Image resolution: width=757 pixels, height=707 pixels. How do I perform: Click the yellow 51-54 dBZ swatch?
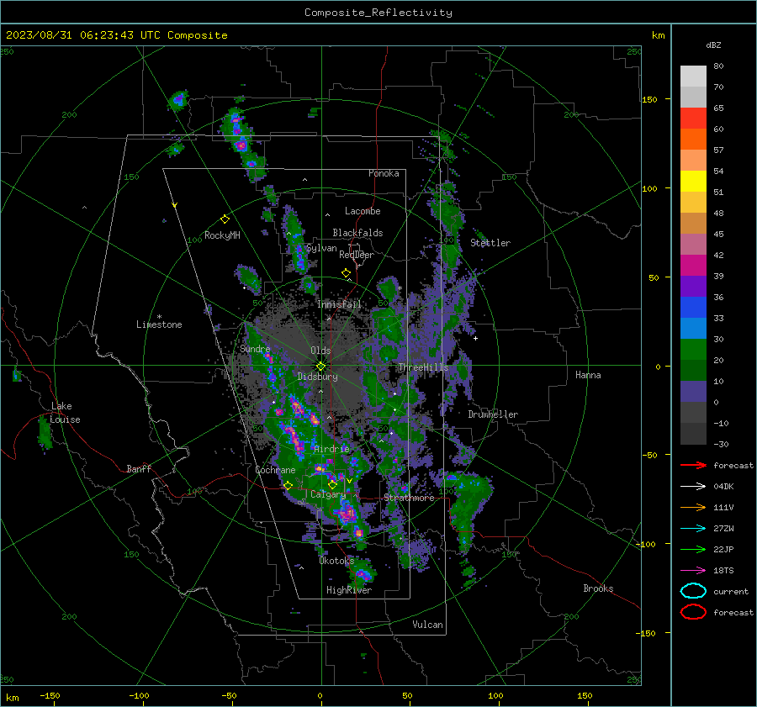[693, 182]
